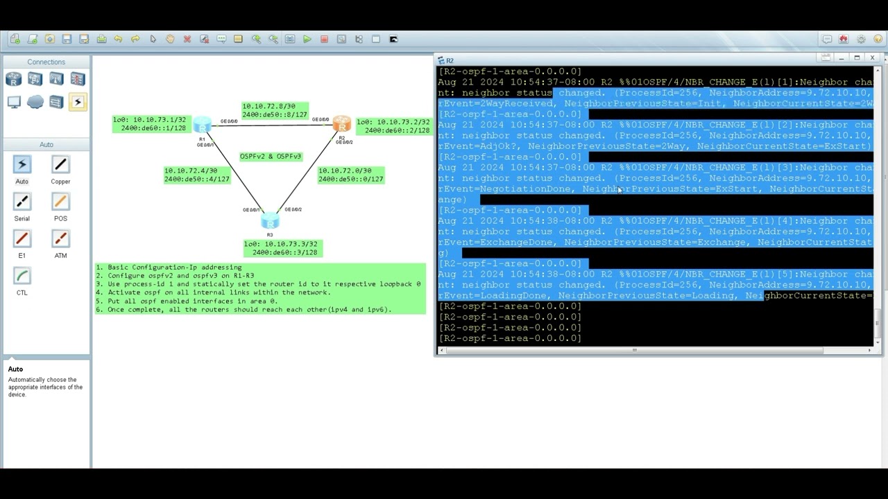Viewport: 888px width, 499px height.
Task: Click the R1 loopback label 10.10.73.1/32
Action: tap(151, 124)
